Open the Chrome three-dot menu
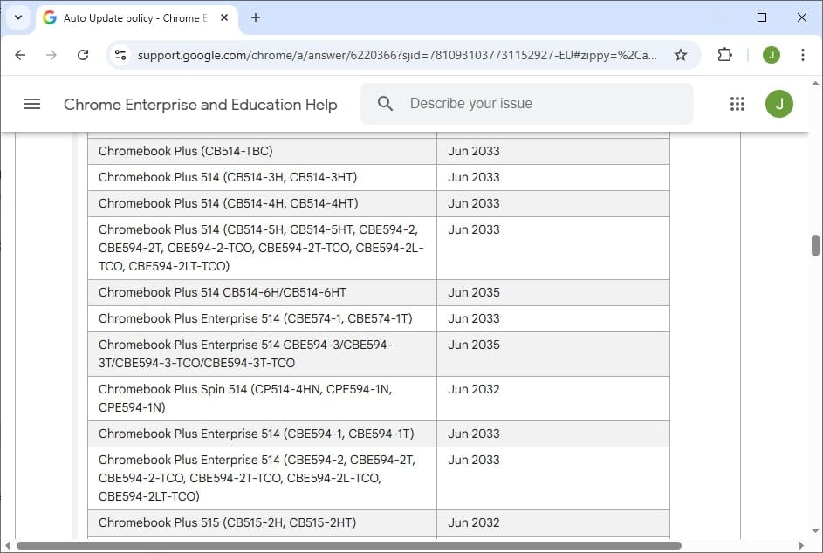Screen dimensions: 823x553 click(x=803, y=55)
